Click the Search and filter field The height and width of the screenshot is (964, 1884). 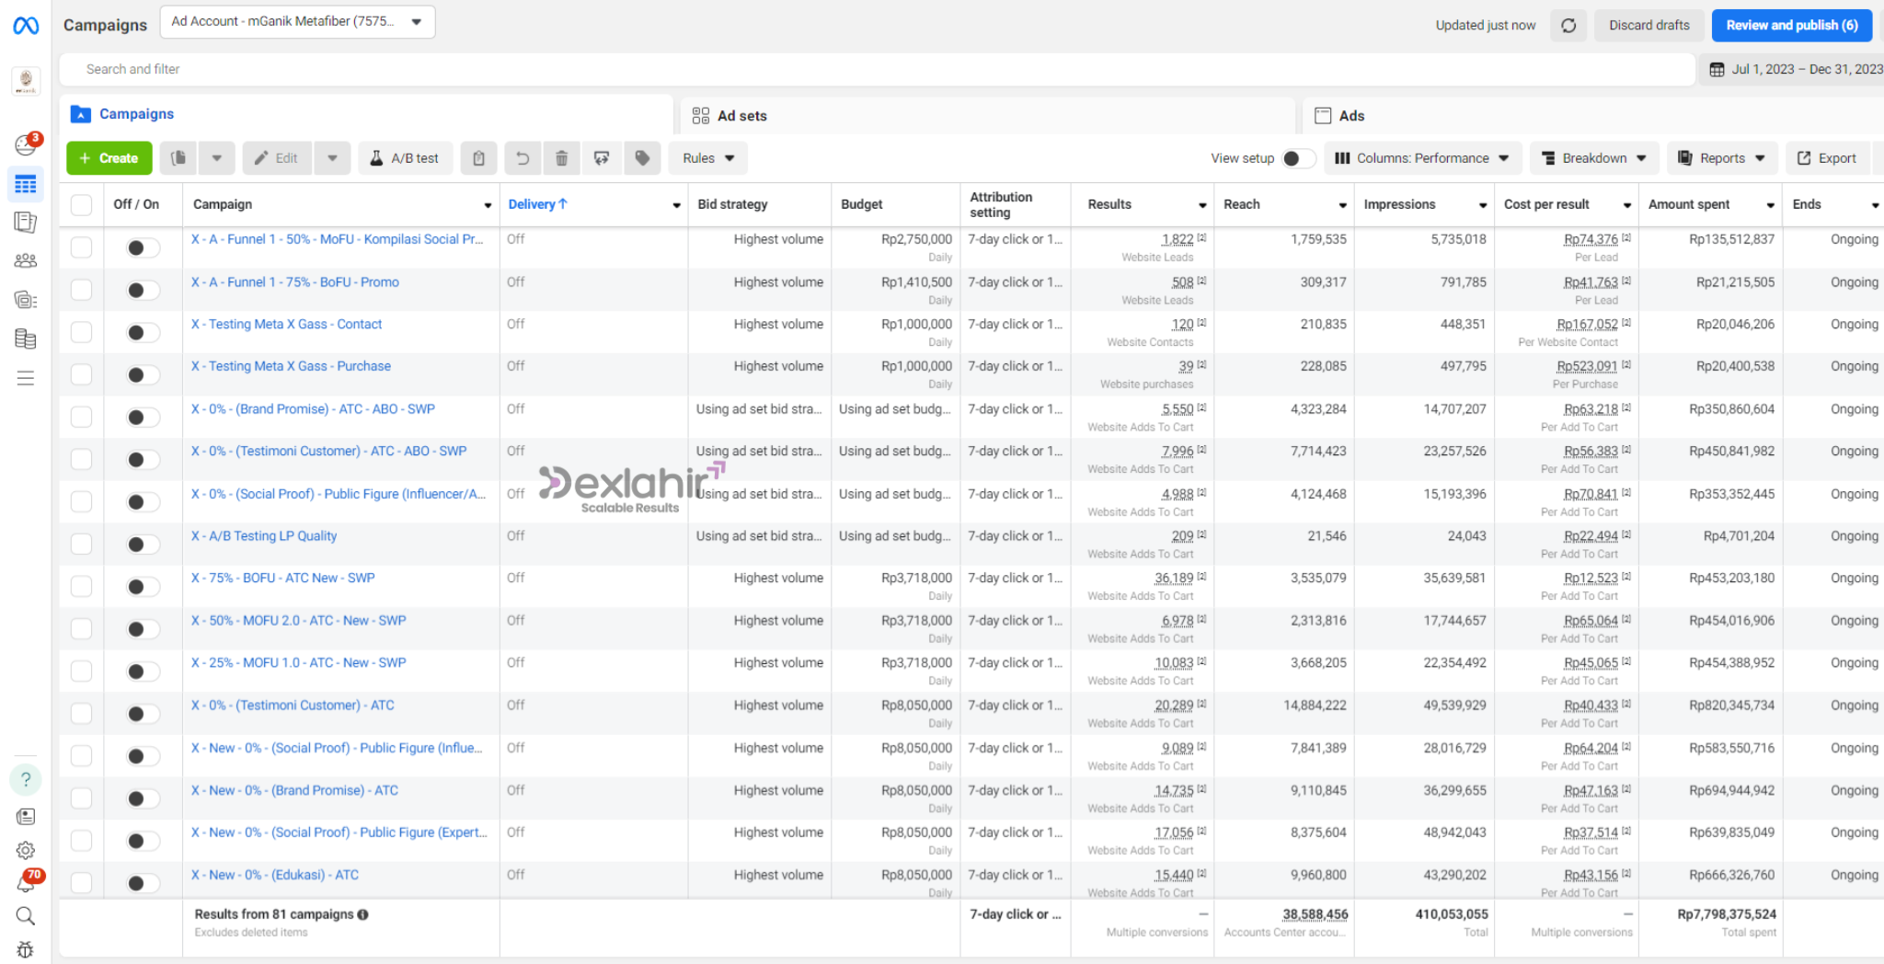pyautogui.click(x=874, y=69)
